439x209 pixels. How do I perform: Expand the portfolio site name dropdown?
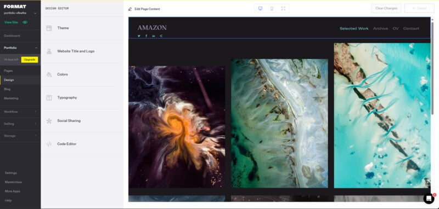pyautogui.click(x=35, y=13)
